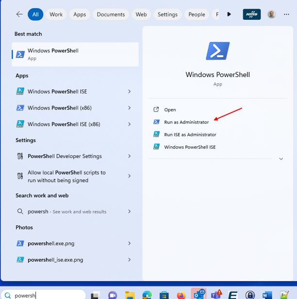Launch Microsoft Edge from the taskbar
Image resolution: width=297 pixels, height=299 pixels.
pyautogui.click(x=147, y=295)
